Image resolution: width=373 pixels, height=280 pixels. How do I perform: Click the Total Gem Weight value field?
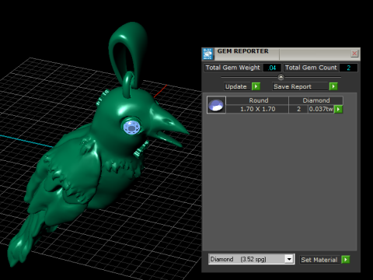[272, 68]
